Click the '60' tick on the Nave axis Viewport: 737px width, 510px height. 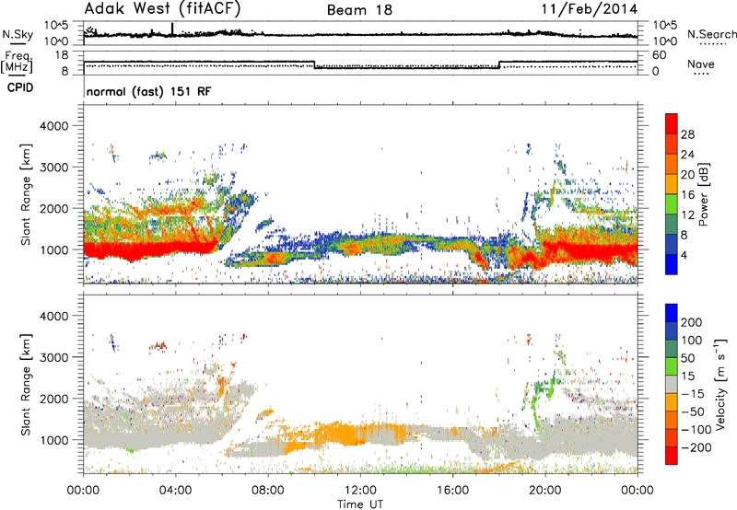660,55
